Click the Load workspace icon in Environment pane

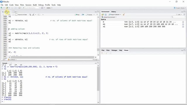tap(103, 15)
